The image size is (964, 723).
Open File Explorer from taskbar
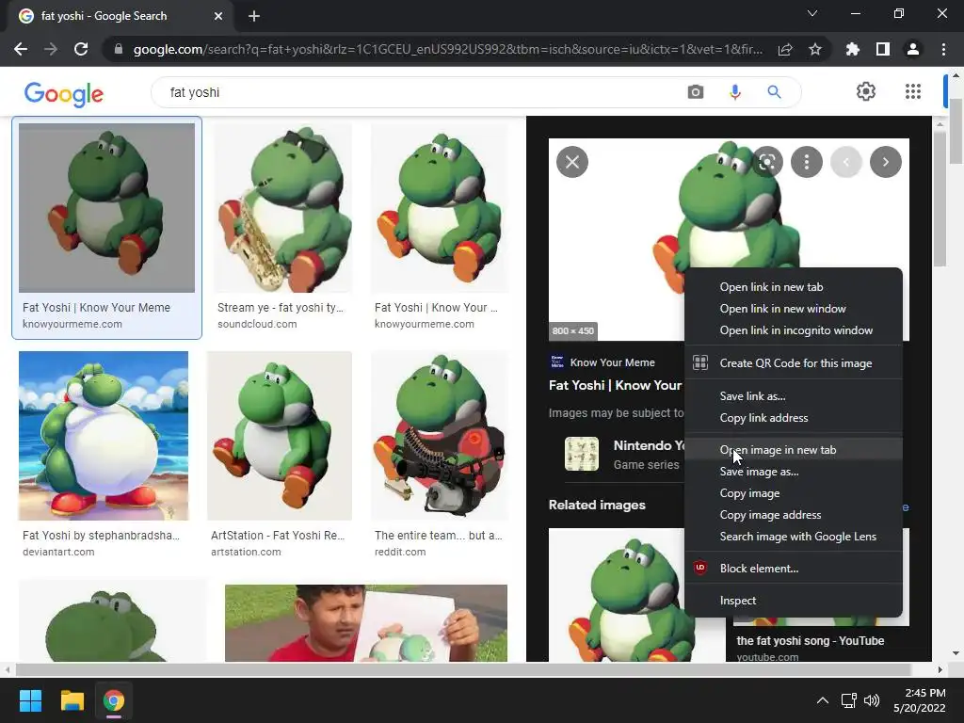click(72, 700)
